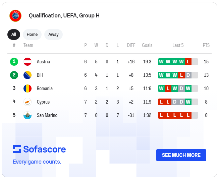This screenshot has width=218, height=181.
Task: Click Austria's Last 5 form bar
Action: (178, 62)
